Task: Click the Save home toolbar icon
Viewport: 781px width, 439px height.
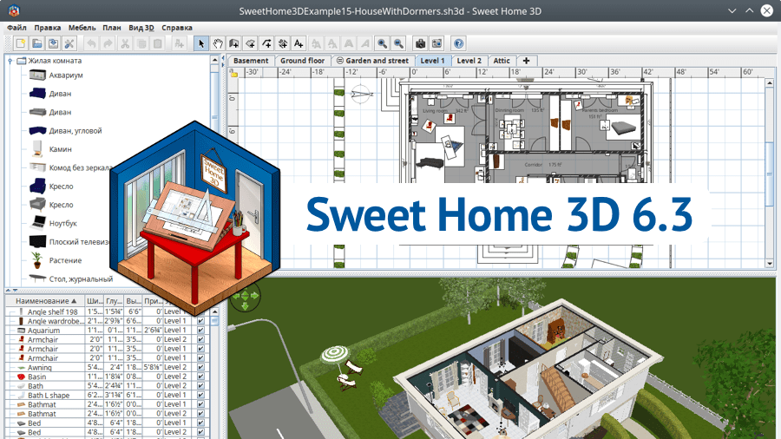Action: 53,43
